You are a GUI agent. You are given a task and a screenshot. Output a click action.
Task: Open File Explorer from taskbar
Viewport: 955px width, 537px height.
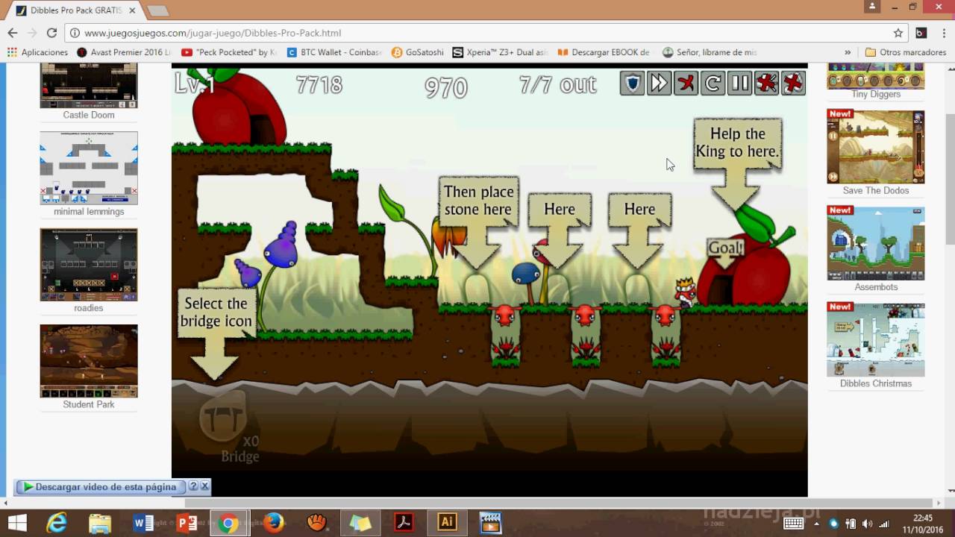[x=100, y=522]
